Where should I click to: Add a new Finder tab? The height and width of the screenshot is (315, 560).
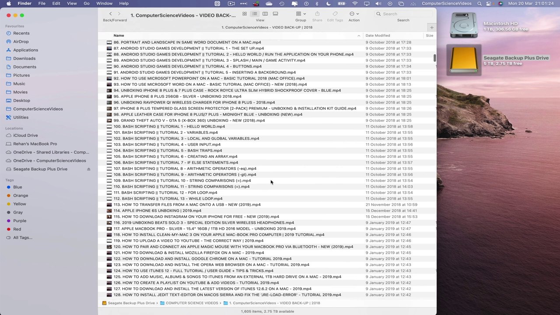click(431, 28)
